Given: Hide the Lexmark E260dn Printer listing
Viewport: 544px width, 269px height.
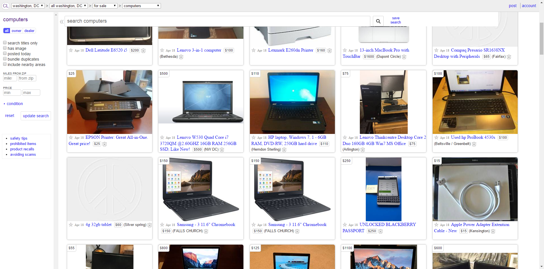Looking at the screenshot, I should point(330,51).
